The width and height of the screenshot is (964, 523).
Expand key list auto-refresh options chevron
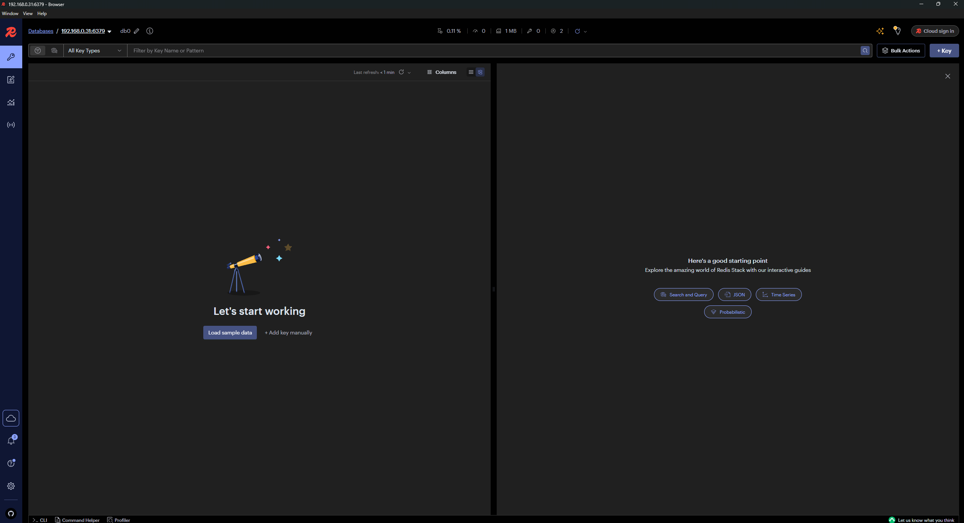(x=409, y=72)
